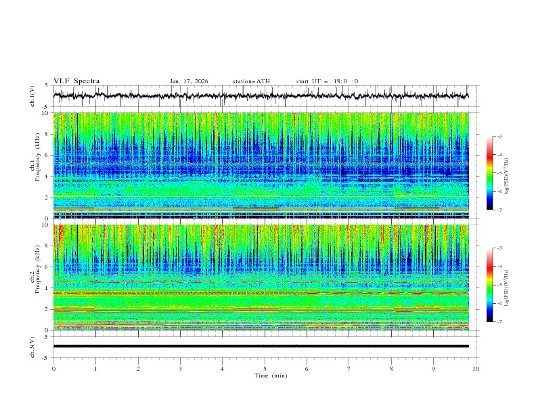
Task: Click inside the ch.1 spectrogram panel
Action: pyautogui.click(x=261, y=165)
